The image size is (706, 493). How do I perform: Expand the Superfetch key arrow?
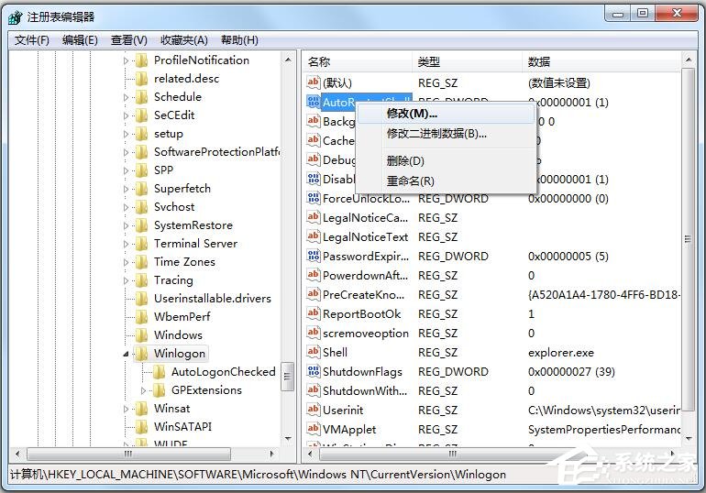pyautogui.click(x=127, y=189)
